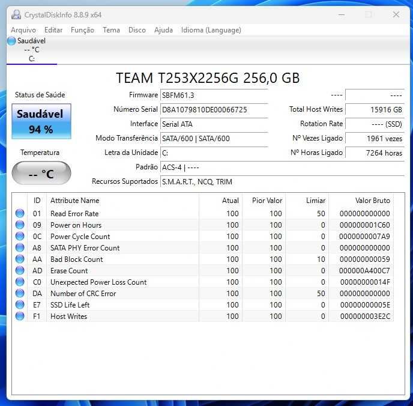This screenshot has width=413, height=406.
Task: Click status orb for Power Cycle Count row
Action: click(x=20, y=236)
